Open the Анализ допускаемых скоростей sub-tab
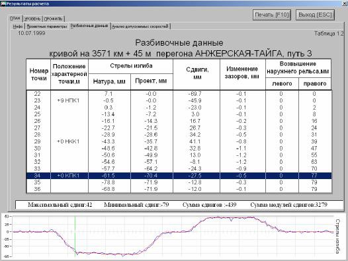This screenshot has width=348, height=261. click(x=140, y=26)
